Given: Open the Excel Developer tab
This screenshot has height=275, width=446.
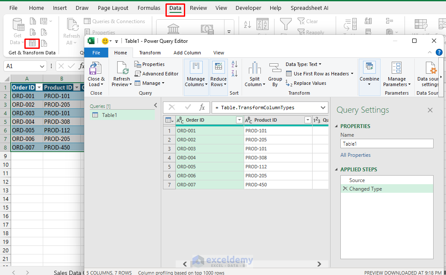Looking at the screenshot, I should [x=248, y=8].
